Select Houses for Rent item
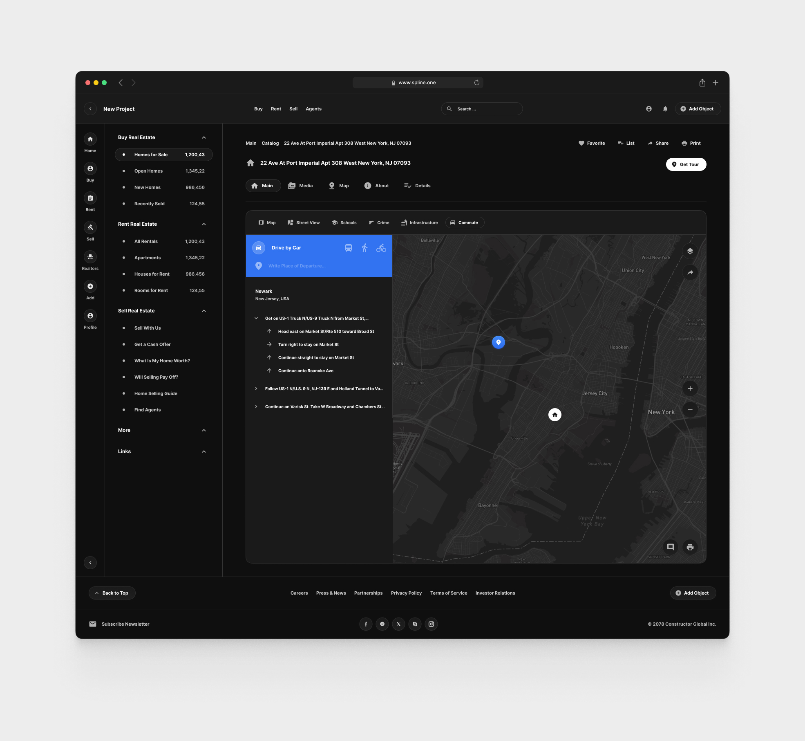The width and height of the screenshot is (805, 741). click(164, 274)
